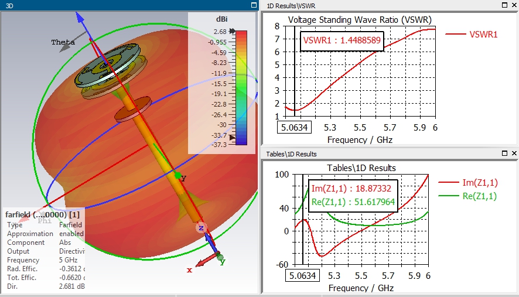This screenshot has height=297, width=519.
Task: Click the upper marker on dBi color scale
Action: tap(233, 31)
